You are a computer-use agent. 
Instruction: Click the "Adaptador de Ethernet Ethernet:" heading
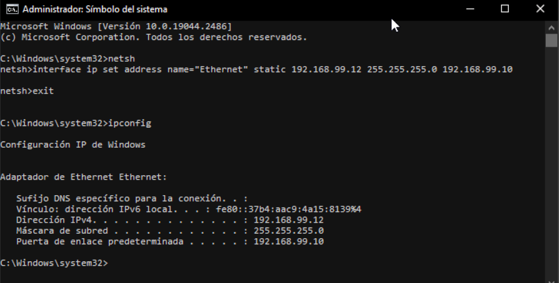coord(83,177)
